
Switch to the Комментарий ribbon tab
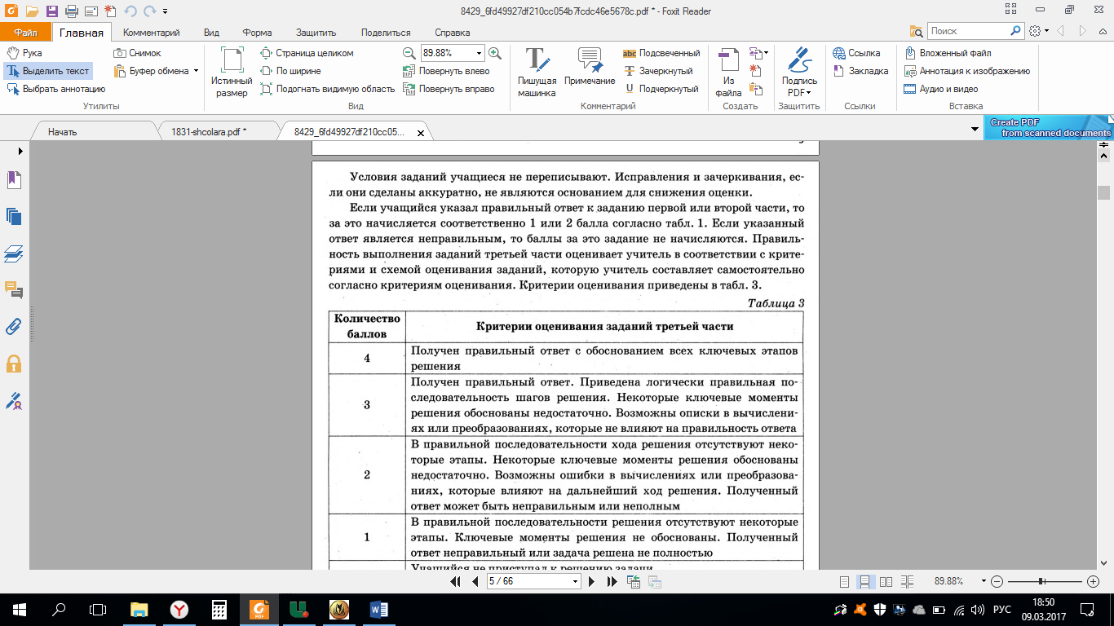[151, 33]
